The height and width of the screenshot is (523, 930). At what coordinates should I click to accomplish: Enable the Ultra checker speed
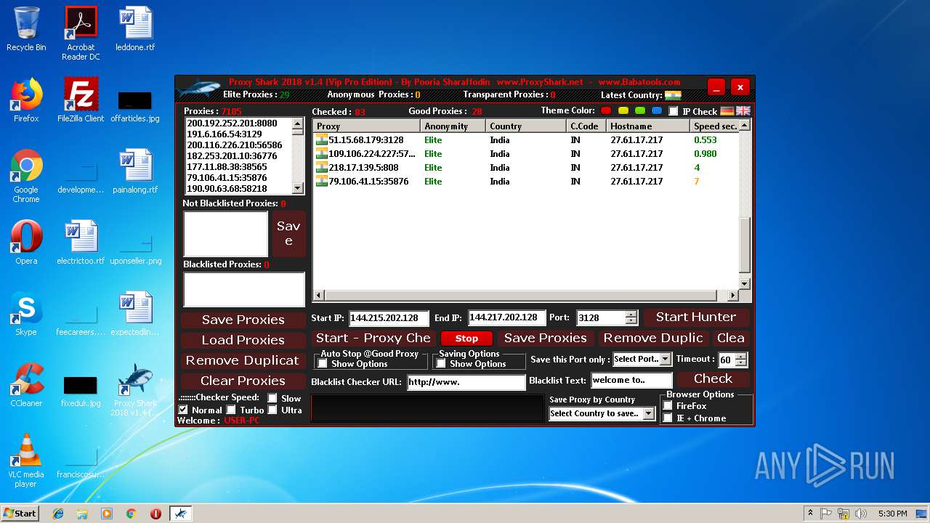coord(272,410)
